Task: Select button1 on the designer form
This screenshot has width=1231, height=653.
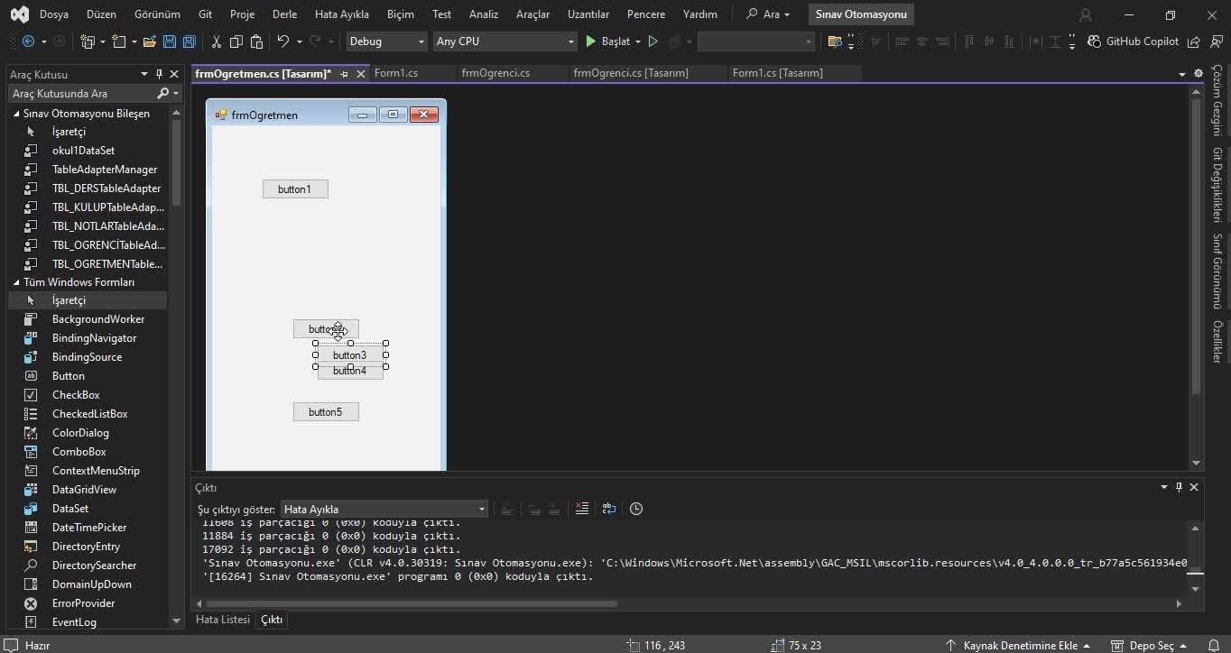Action: 295,189
